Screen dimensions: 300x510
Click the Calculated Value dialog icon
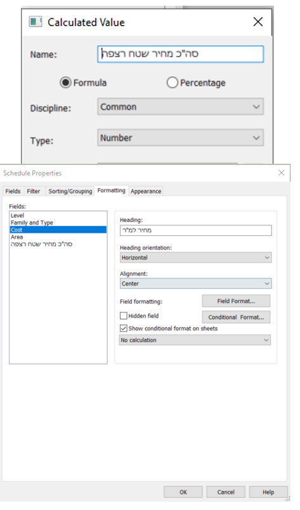[36, 22]
